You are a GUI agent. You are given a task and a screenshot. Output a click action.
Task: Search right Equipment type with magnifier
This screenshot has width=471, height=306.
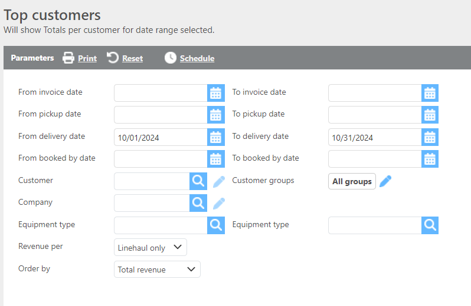tap(430, 225)
